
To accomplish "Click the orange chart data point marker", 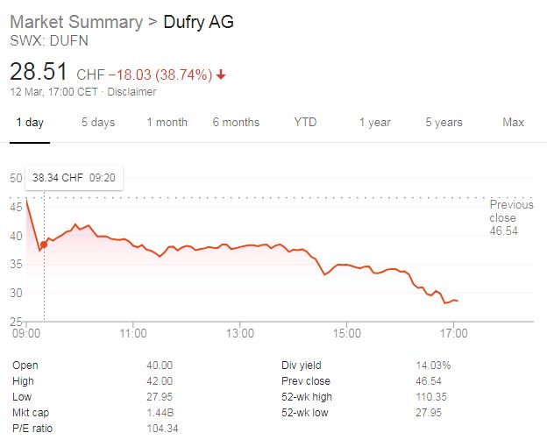I will click(x=44, y=245).
